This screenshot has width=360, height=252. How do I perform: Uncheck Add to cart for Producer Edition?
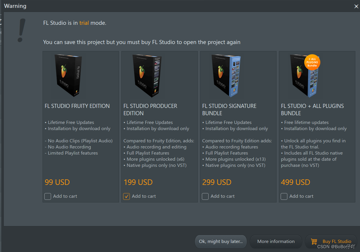[x=126, y=196]
